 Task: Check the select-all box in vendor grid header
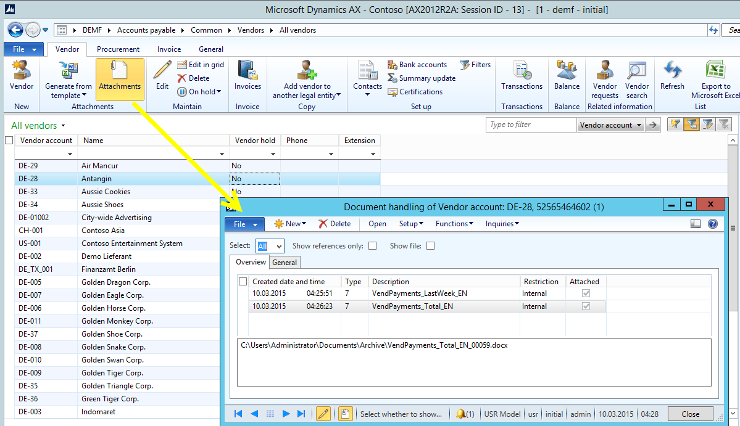coord(9,141)
